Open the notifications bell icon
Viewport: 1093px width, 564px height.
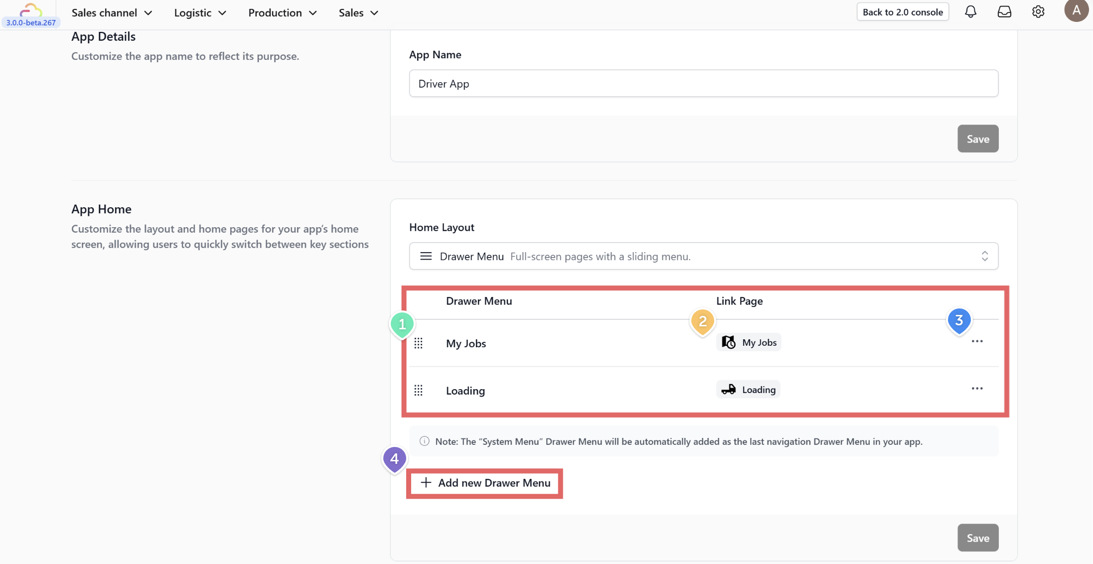pos(970,12)
